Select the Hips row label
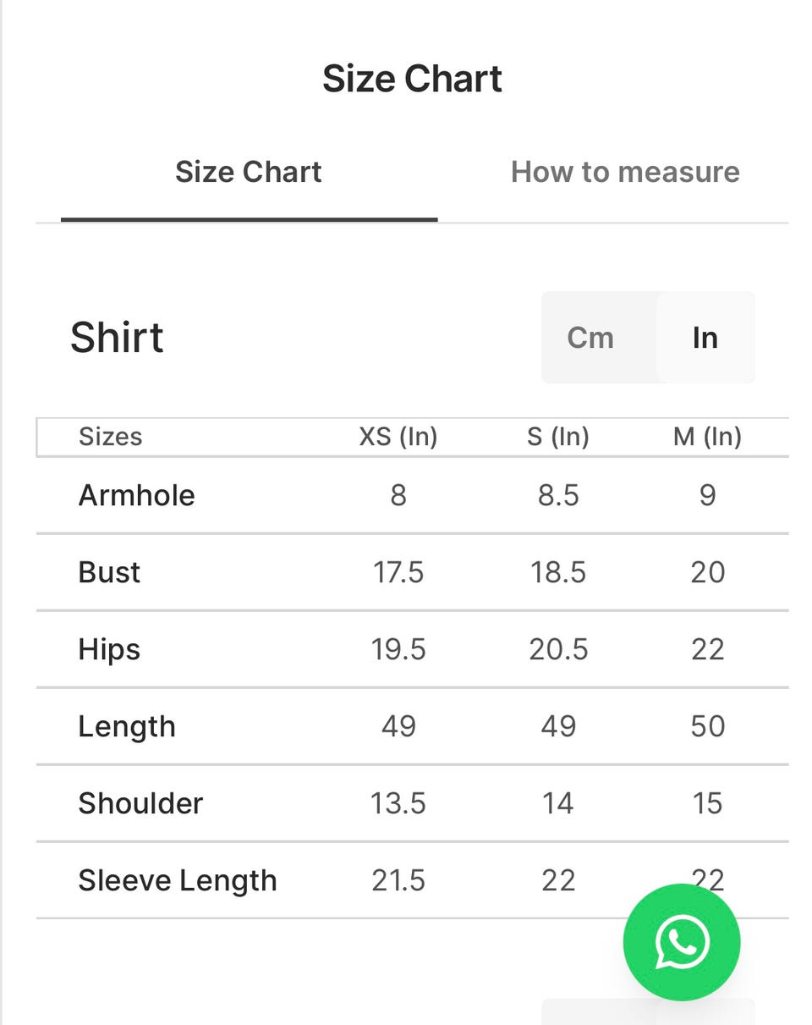This screenshot has height=1025, width=812. coord(109,649)
